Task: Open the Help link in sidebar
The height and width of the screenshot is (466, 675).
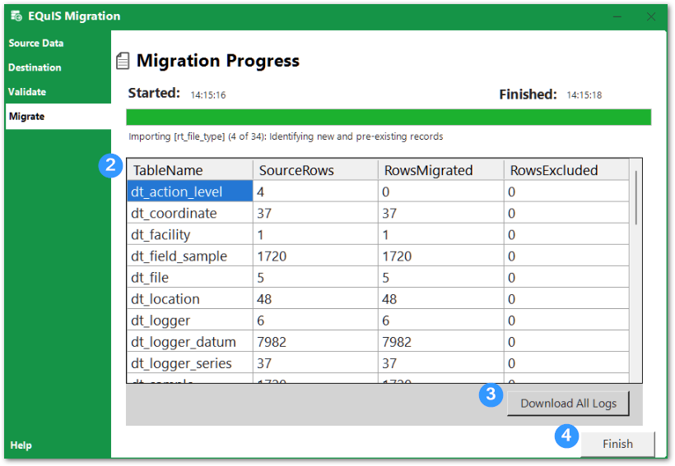Action: click(21, 445)
